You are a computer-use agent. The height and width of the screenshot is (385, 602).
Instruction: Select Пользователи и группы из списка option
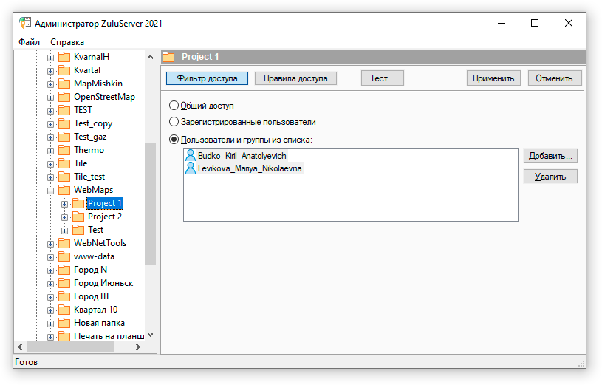click(x=174, y=139)
